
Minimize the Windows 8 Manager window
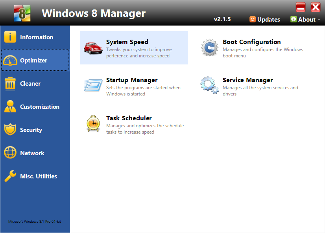(x=301, y=7)
